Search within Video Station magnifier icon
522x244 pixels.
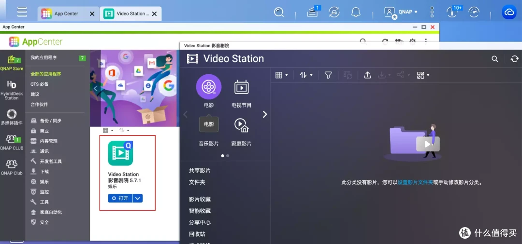coord(495,59)
